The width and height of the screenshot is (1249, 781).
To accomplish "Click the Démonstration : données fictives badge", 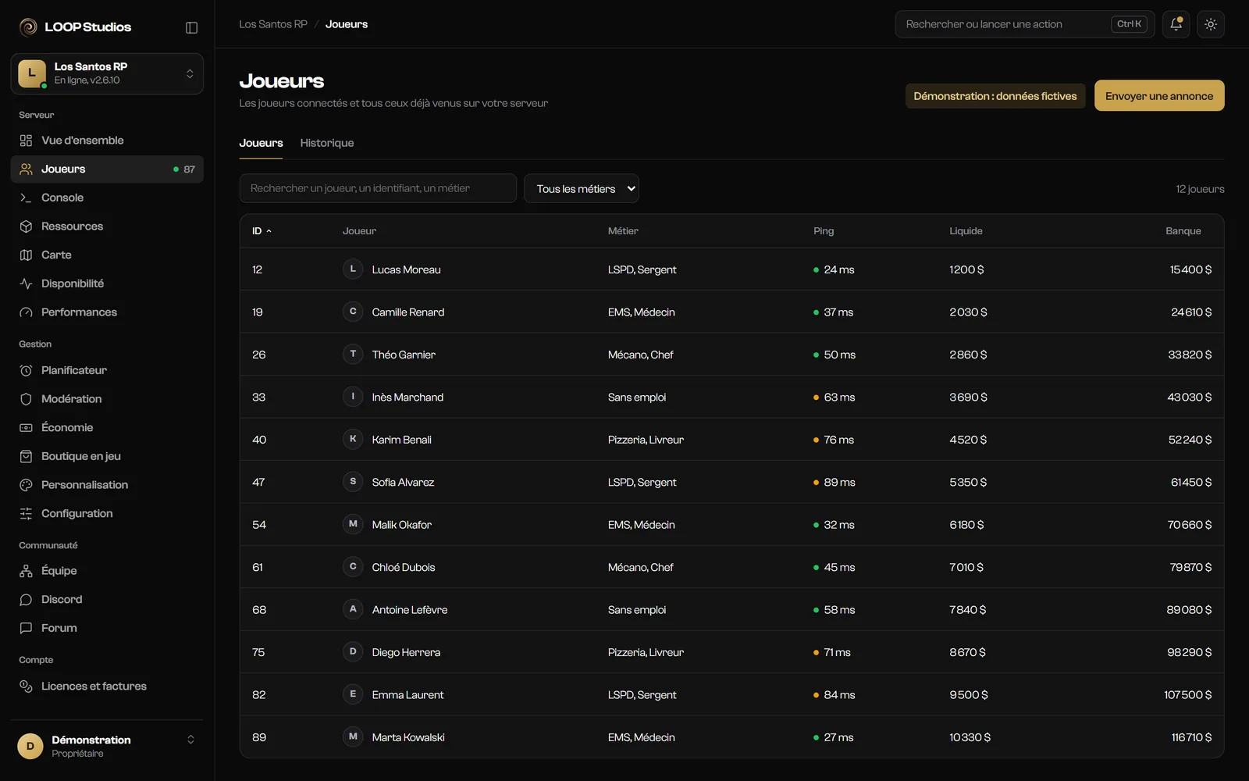I will (x=995, y=96).
